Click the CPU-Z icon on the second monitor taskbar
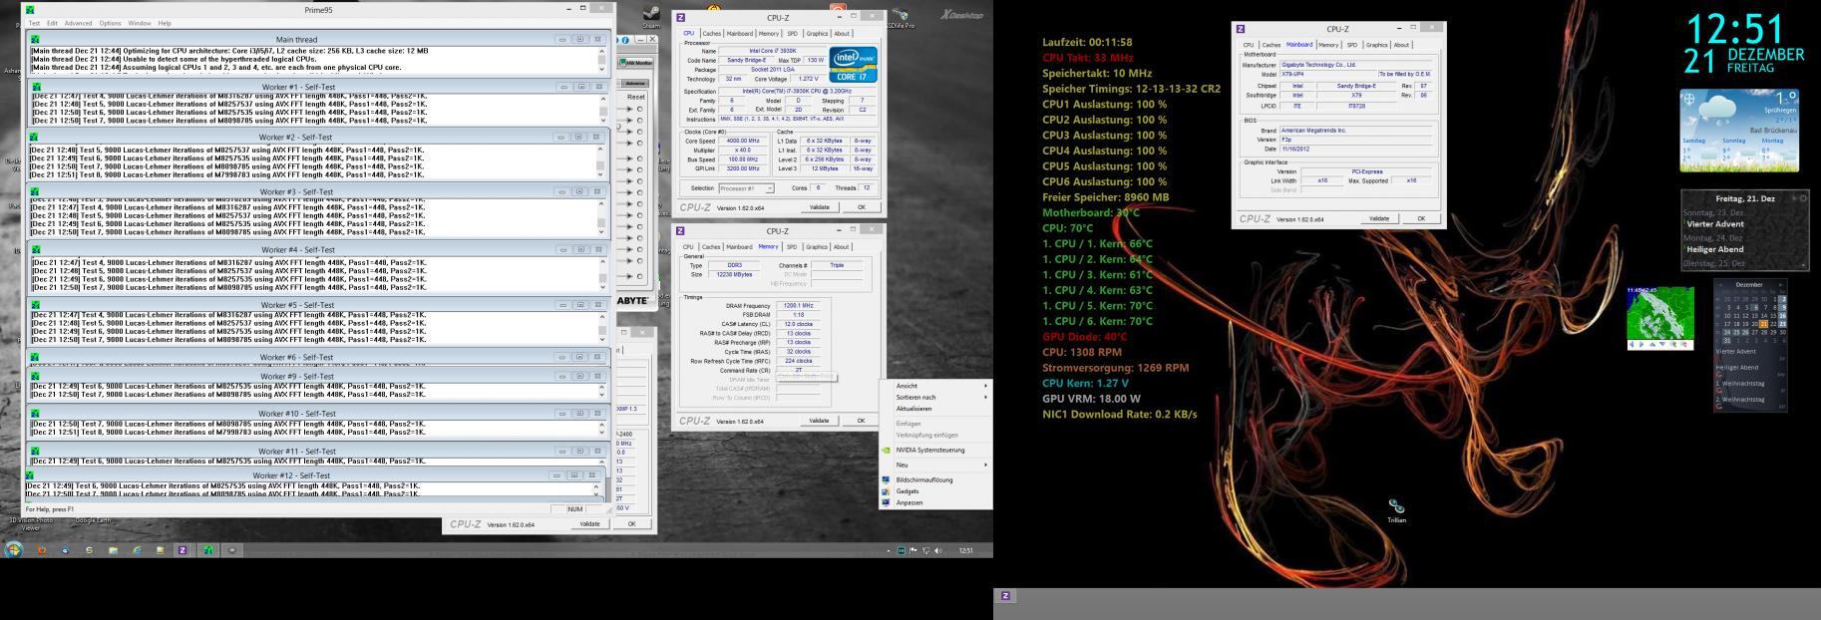1821x620 pixels. [x=1006, y=596]
